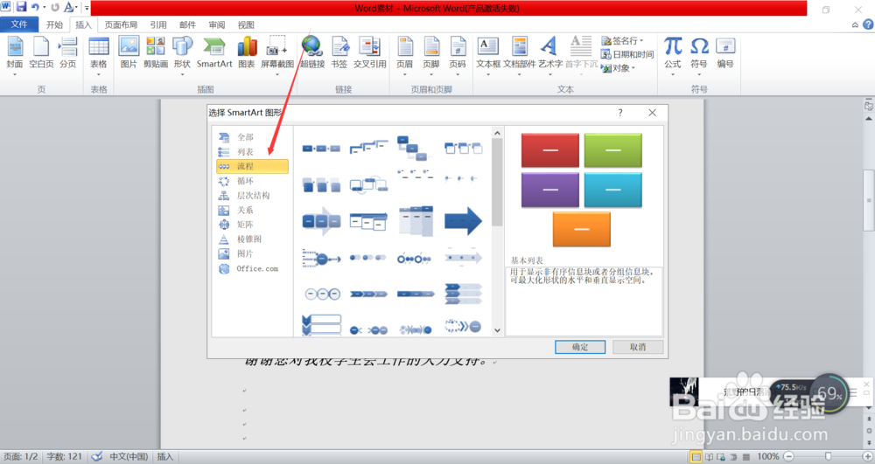
Task: Open the Header (页眉) options
Action: point(404,53)
